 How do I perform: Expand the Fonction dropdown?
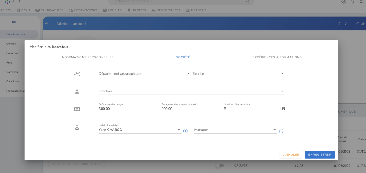pyautogui.click(x=191, y=91)
